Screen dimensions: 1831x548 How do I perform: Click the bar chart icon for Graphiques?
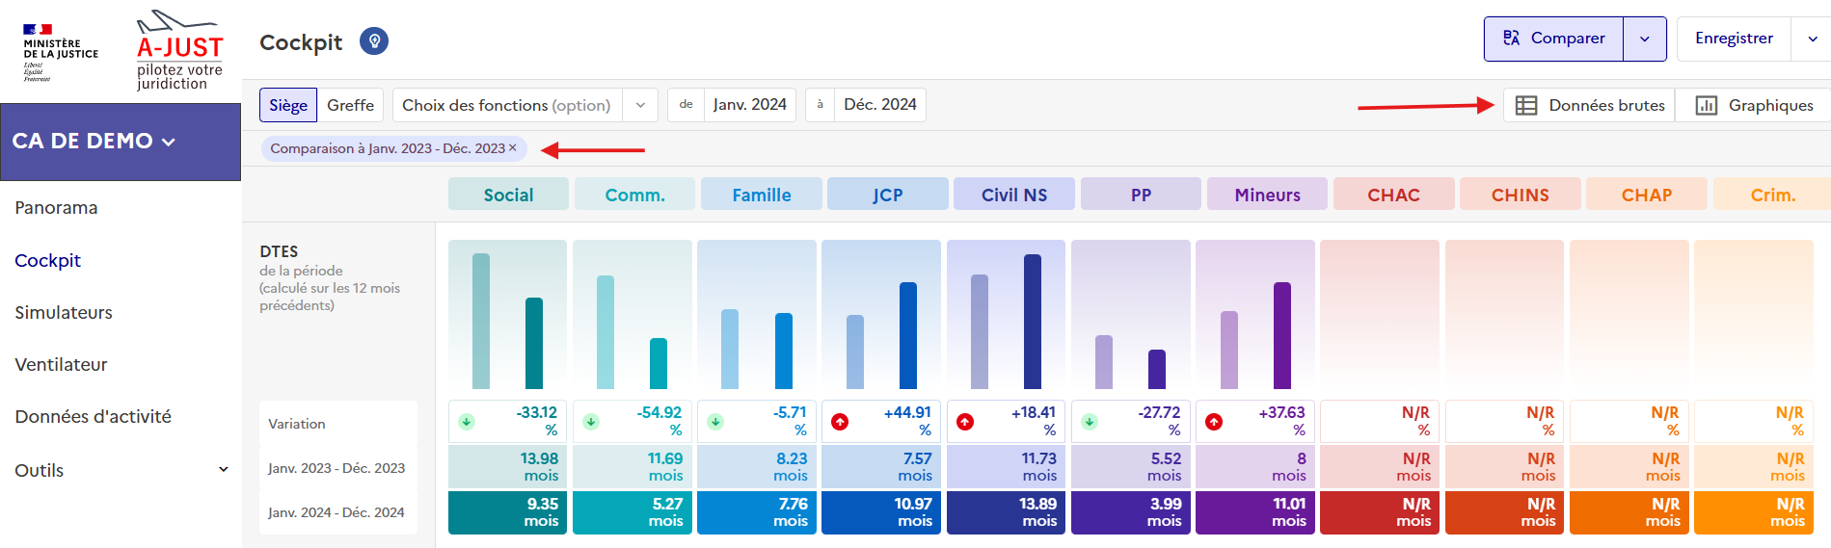click(x=1706, y=105)
